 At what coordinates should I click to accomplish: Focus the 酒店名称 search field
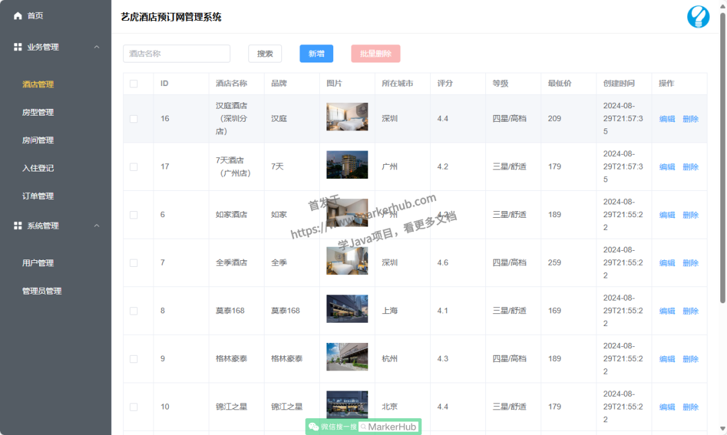[176, 54]
